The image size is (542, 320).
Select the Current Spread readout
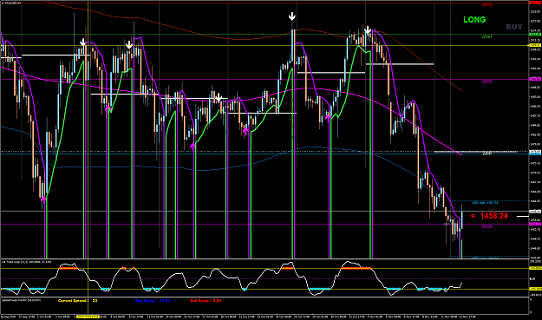77,301
